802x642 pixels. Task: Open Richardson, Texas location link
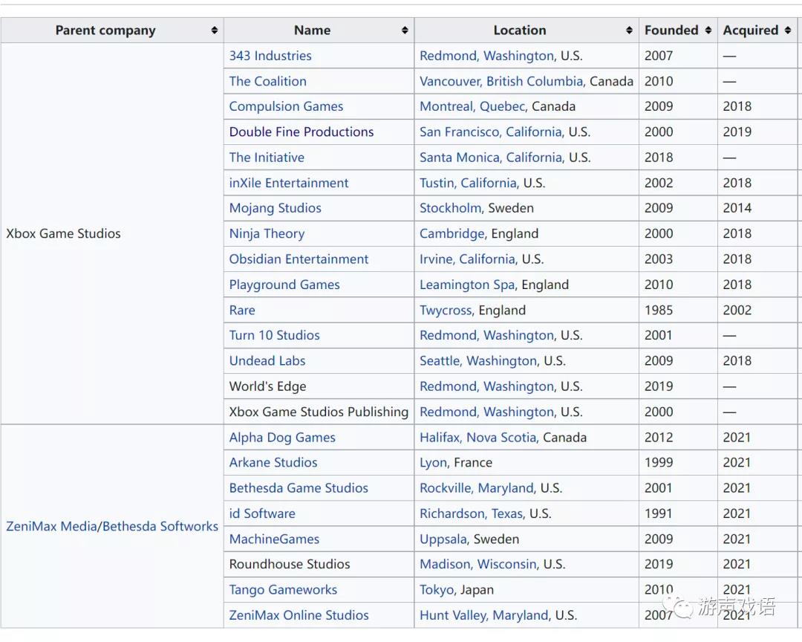coord(472,513)
